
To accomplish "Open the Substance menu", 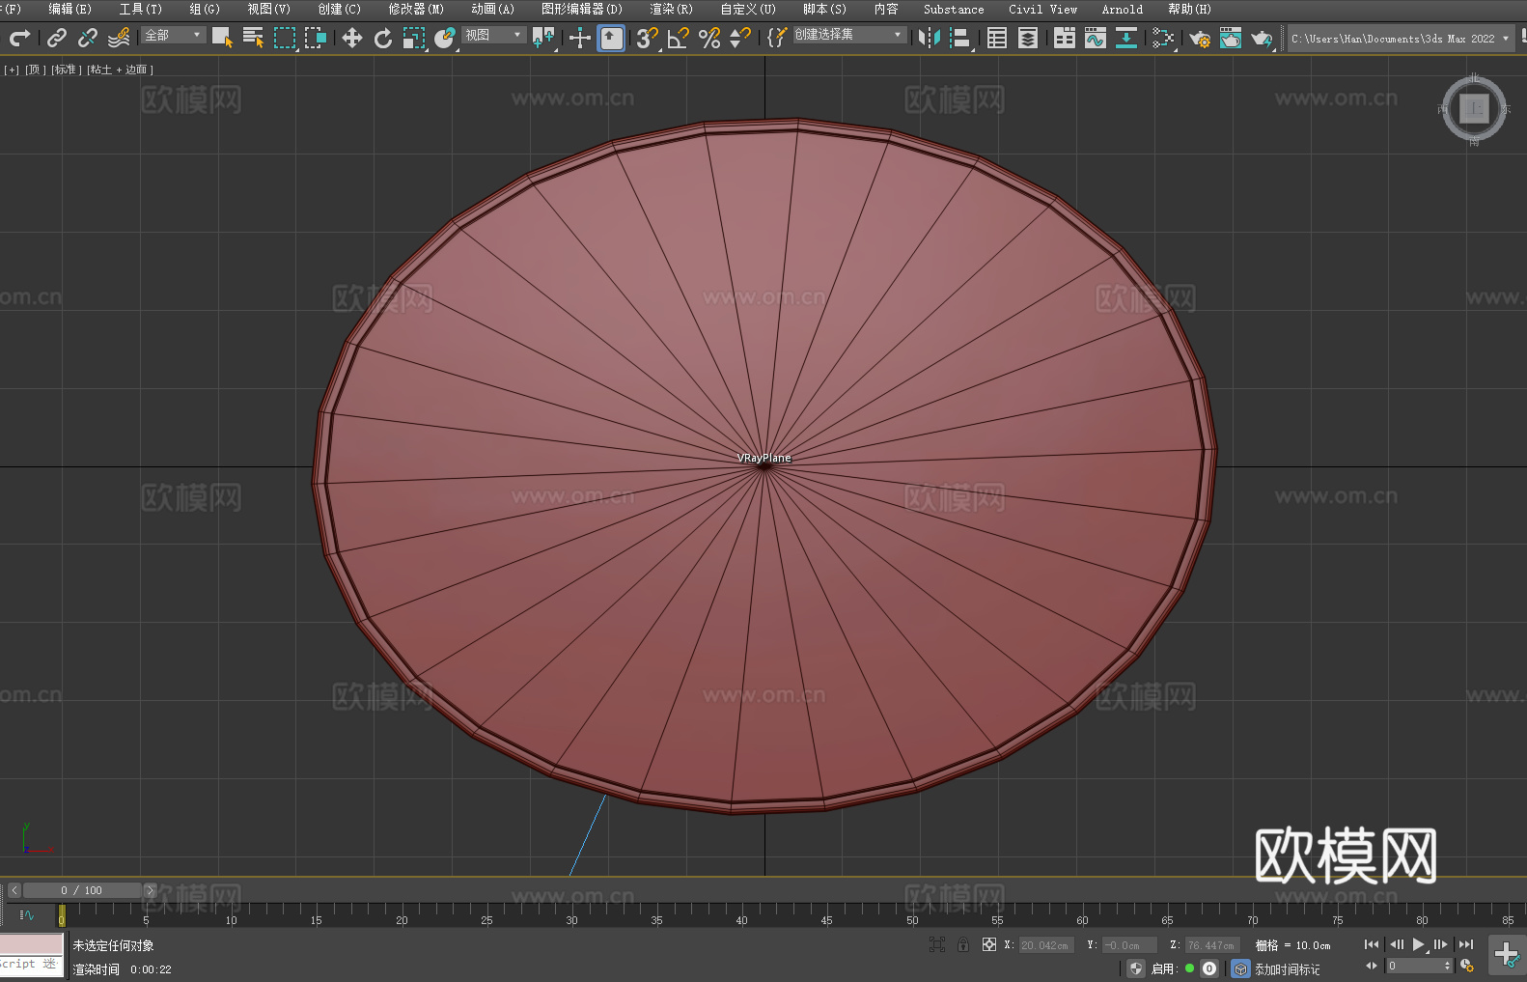I will 954,9.
